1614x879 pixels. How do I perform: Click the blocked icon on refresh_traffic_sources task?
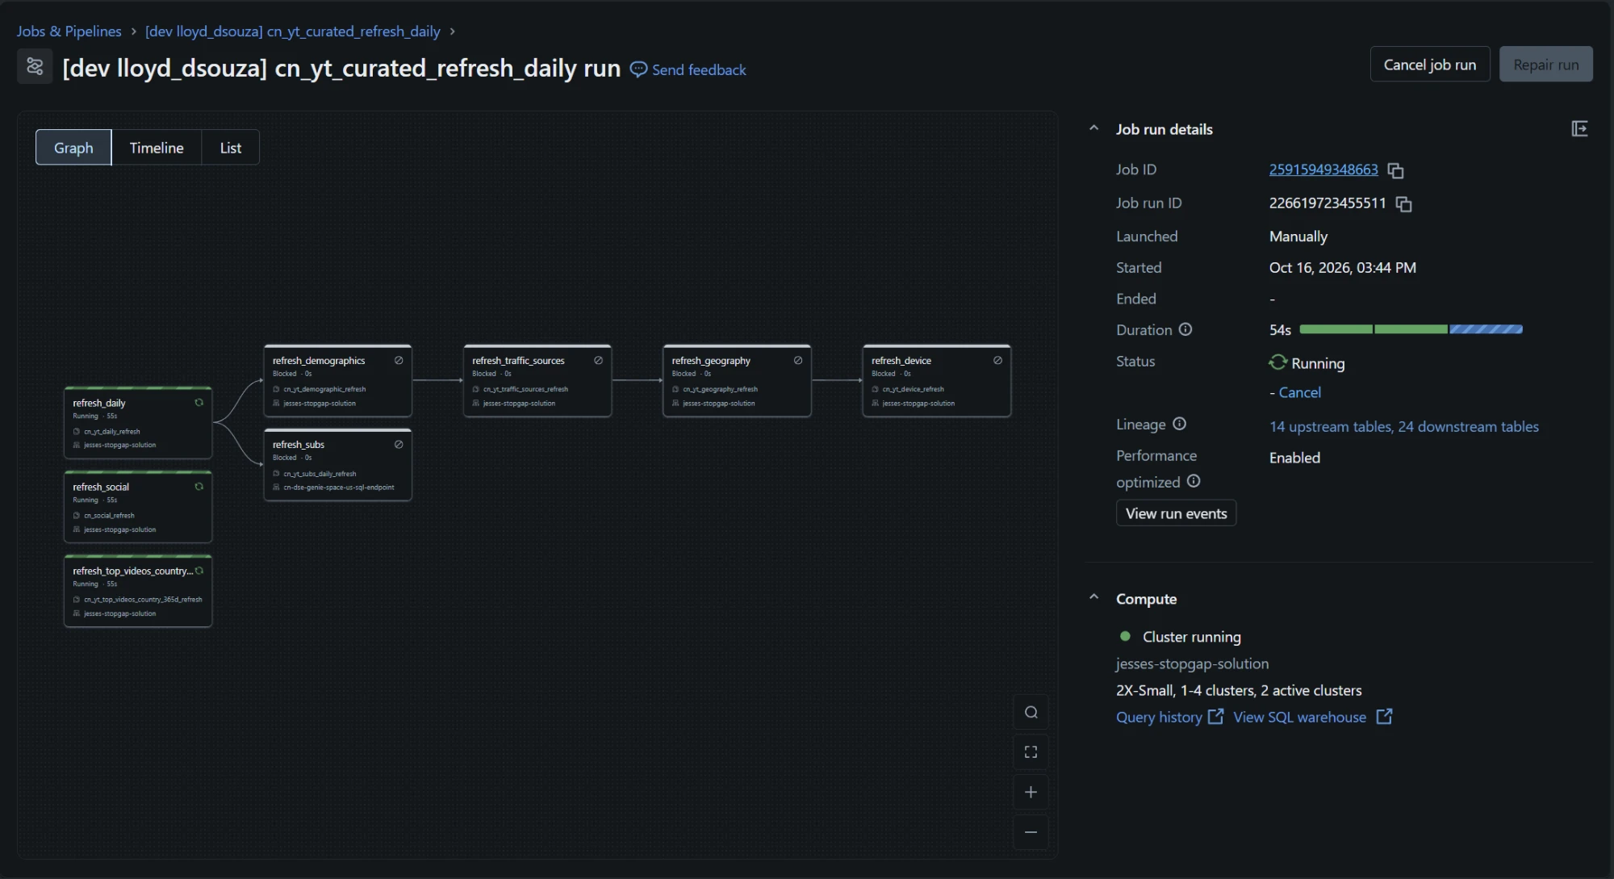598,361
